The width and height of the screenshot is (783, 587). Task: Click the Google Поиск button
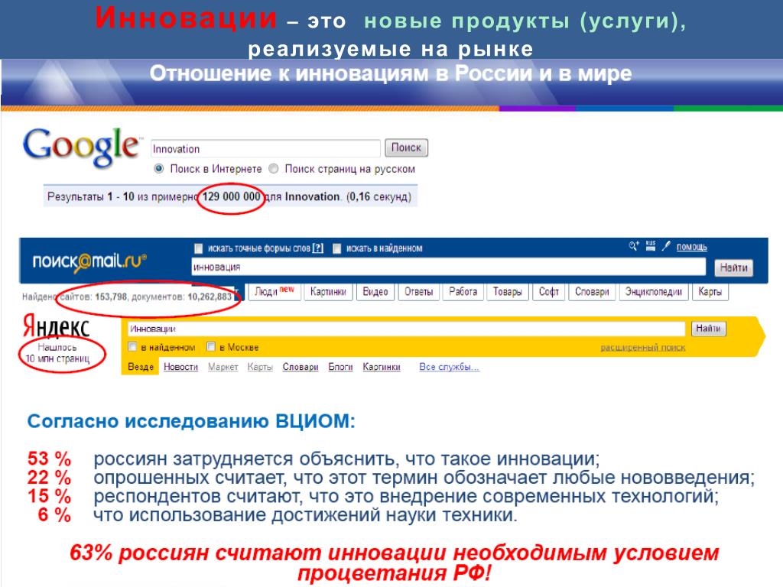pyautogui.click(x=406, y=148)
